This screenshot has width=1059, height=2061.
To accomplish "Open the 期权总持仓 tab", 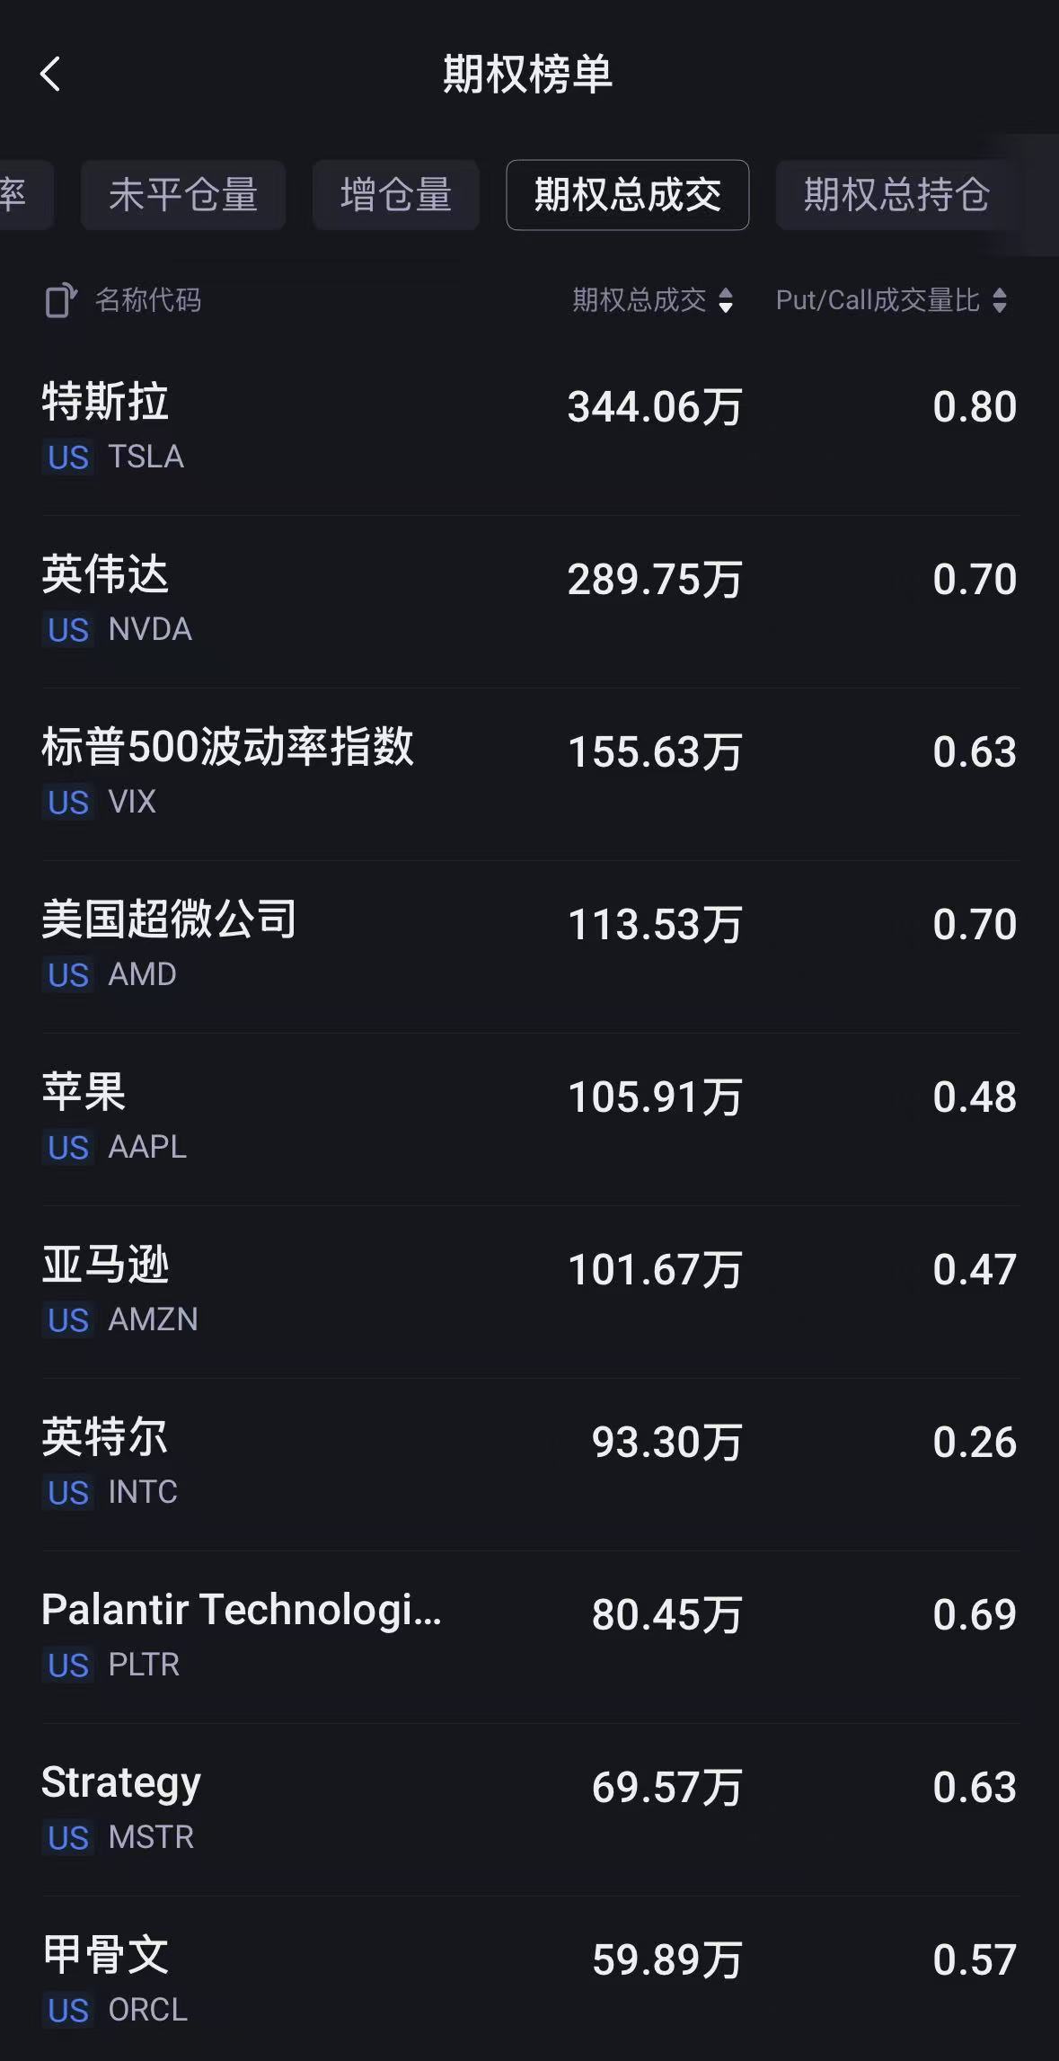I will coord(896,195).
